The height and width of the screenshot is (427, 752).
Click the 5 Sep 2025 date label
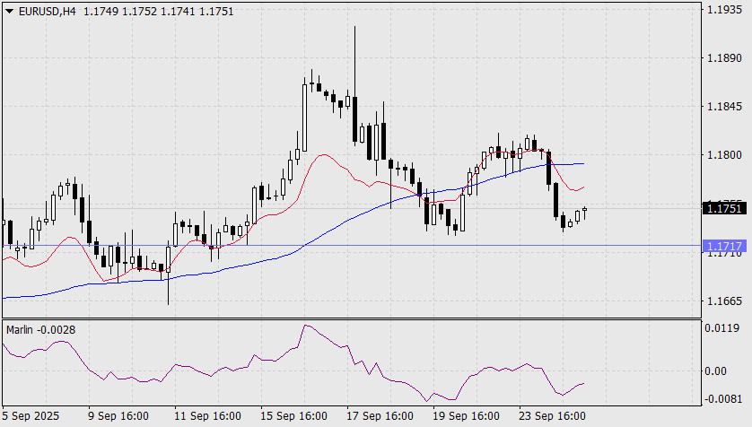[31, 416]
